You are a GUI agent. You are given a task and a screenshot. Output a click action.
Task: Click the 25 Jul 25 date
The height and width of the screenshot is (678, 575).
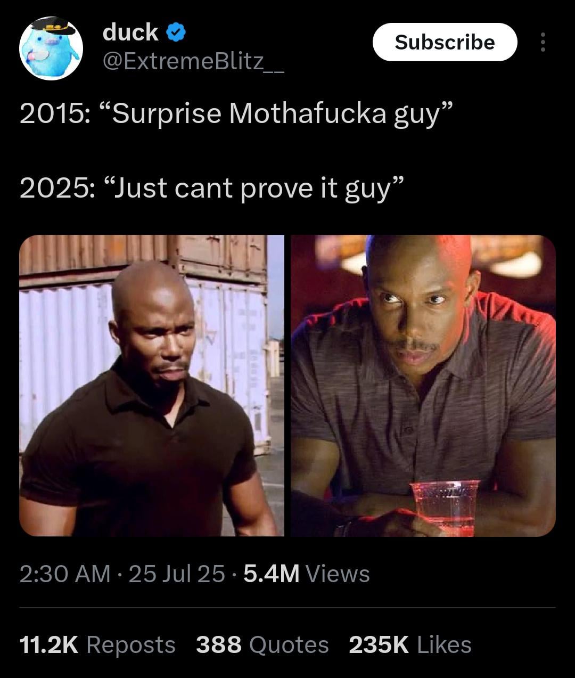[x=177, y=574]
